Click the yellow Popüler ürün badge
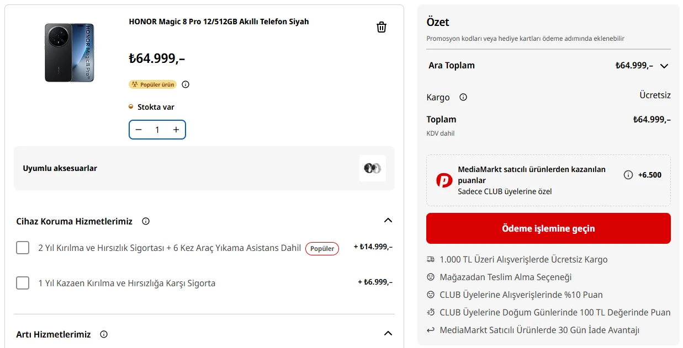This screenshot has height=348, width=683. pyautogui.click(x=152, y=84)
